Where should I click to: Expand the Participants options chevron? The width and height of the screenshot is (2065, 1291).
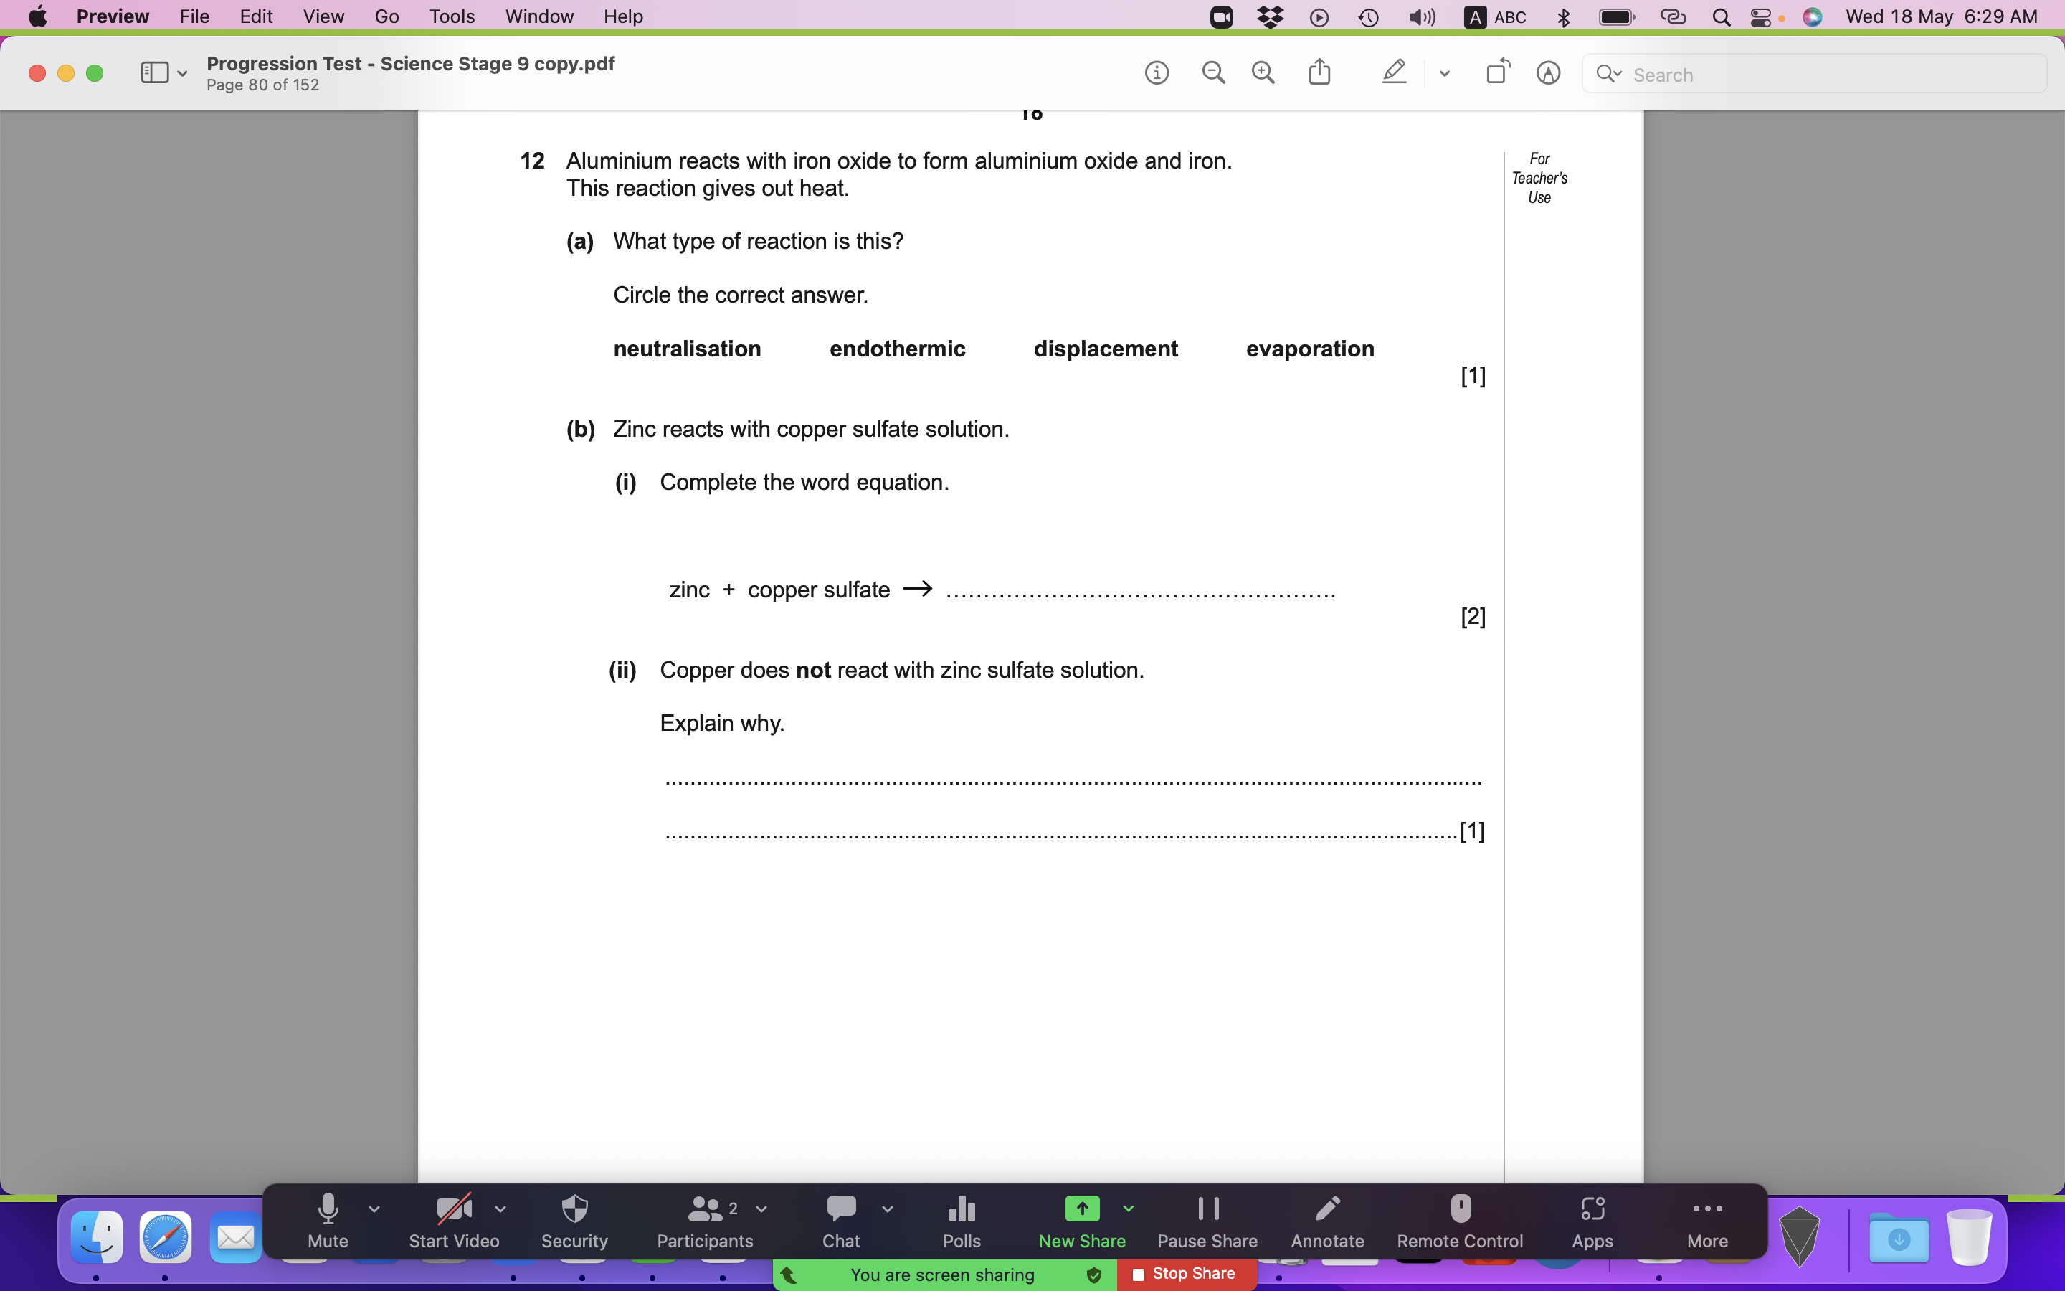761,1209
